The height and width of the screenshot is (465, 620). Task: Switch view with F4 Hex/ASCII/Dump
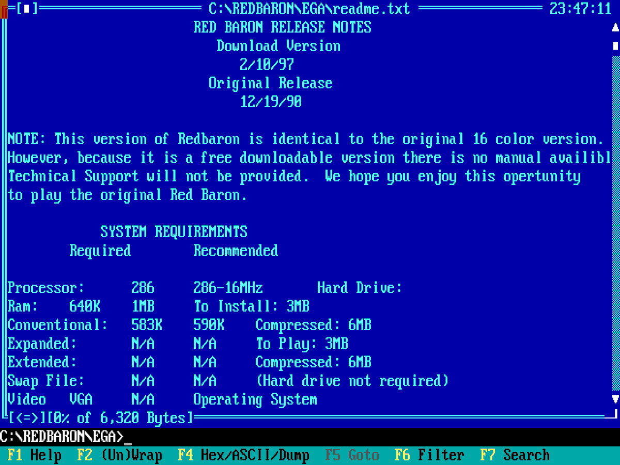244,455
